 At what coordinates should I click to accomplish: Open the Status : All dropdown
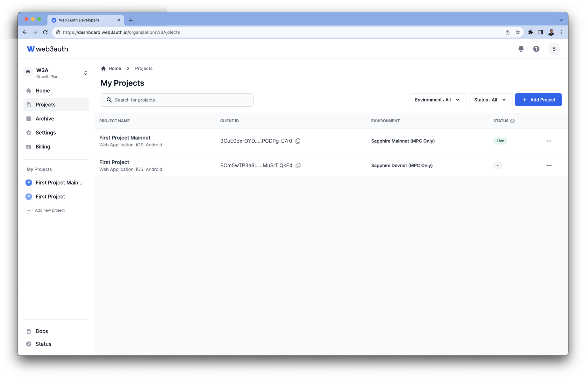pos(490,100)
